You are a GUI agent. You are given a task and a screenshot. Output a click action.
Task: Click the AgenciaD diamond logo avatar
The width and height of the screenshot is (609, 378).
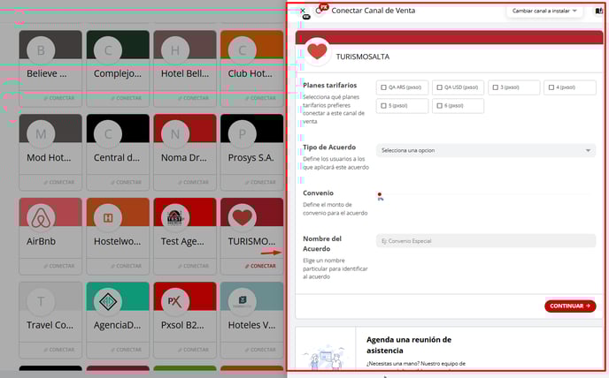(x=108, y=302)
